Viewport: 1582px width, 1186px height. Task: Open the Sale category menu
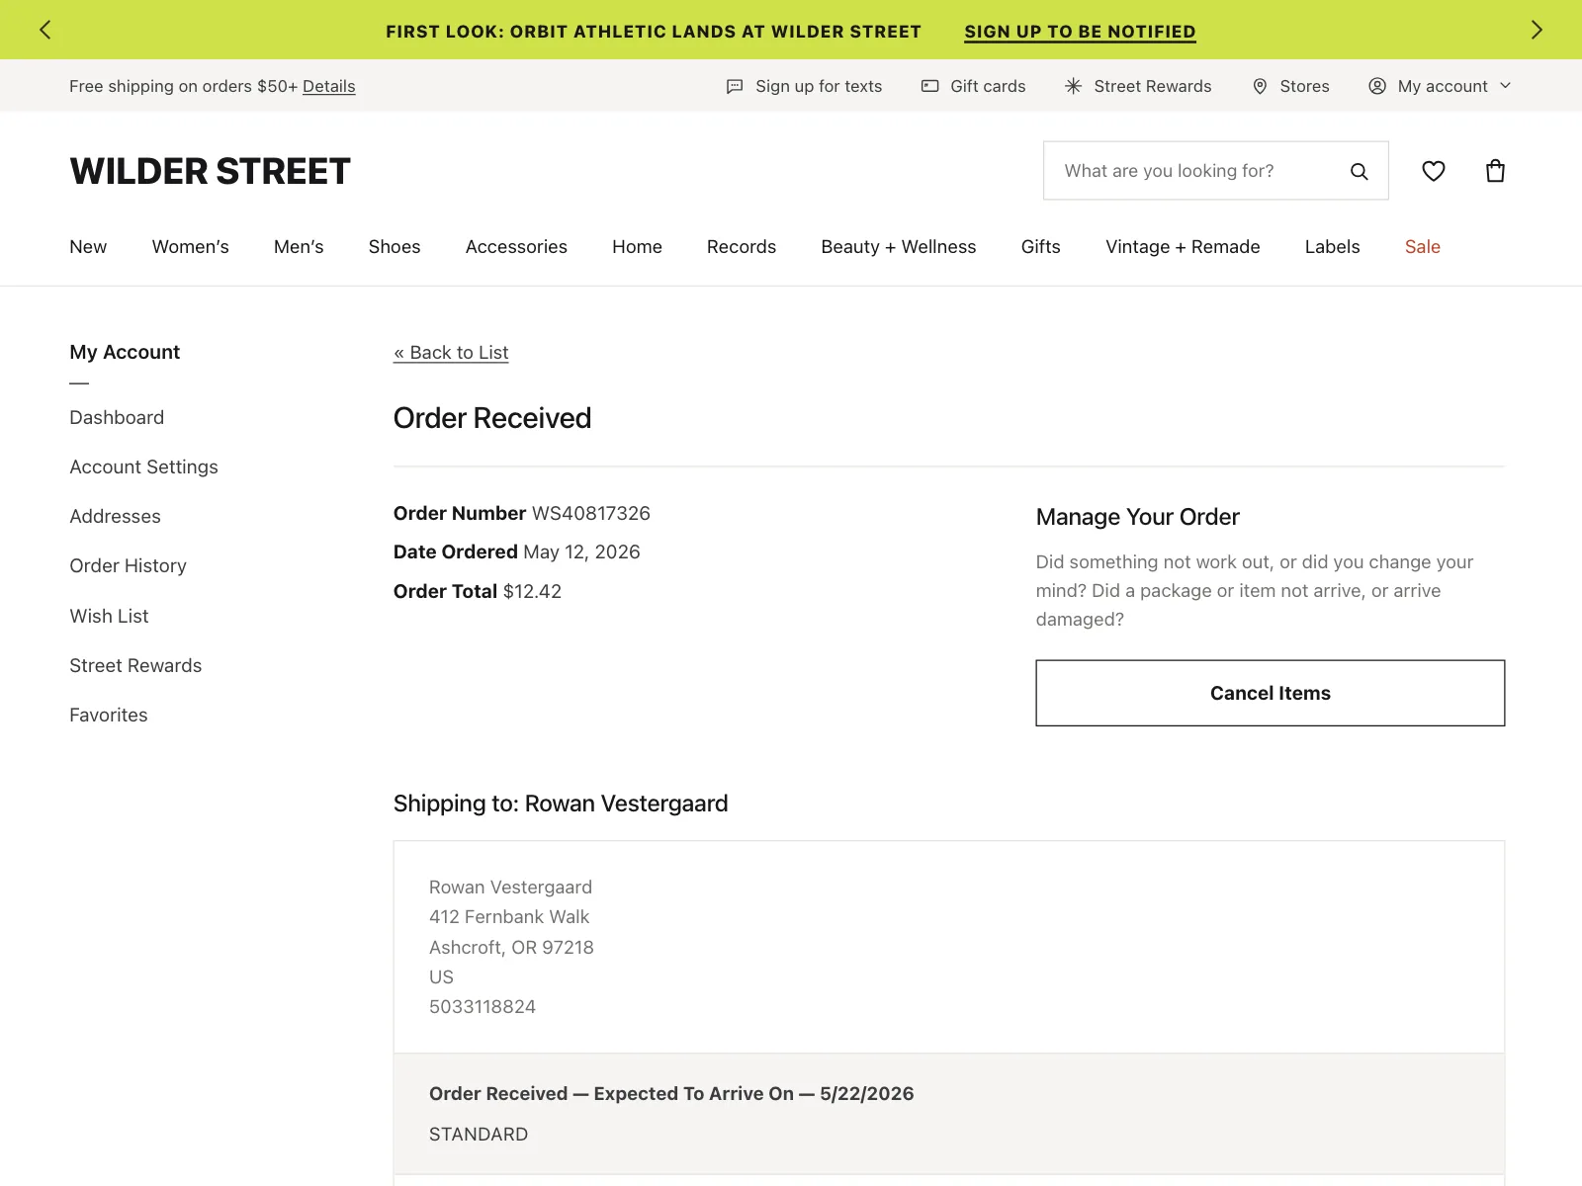(1423, 247)
